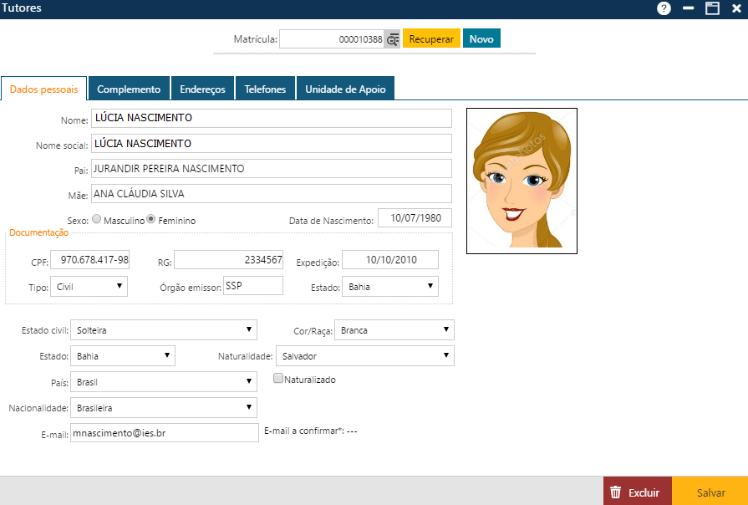
Task: Click the tutor's avatar photo
Action: [x=522, y=181]
